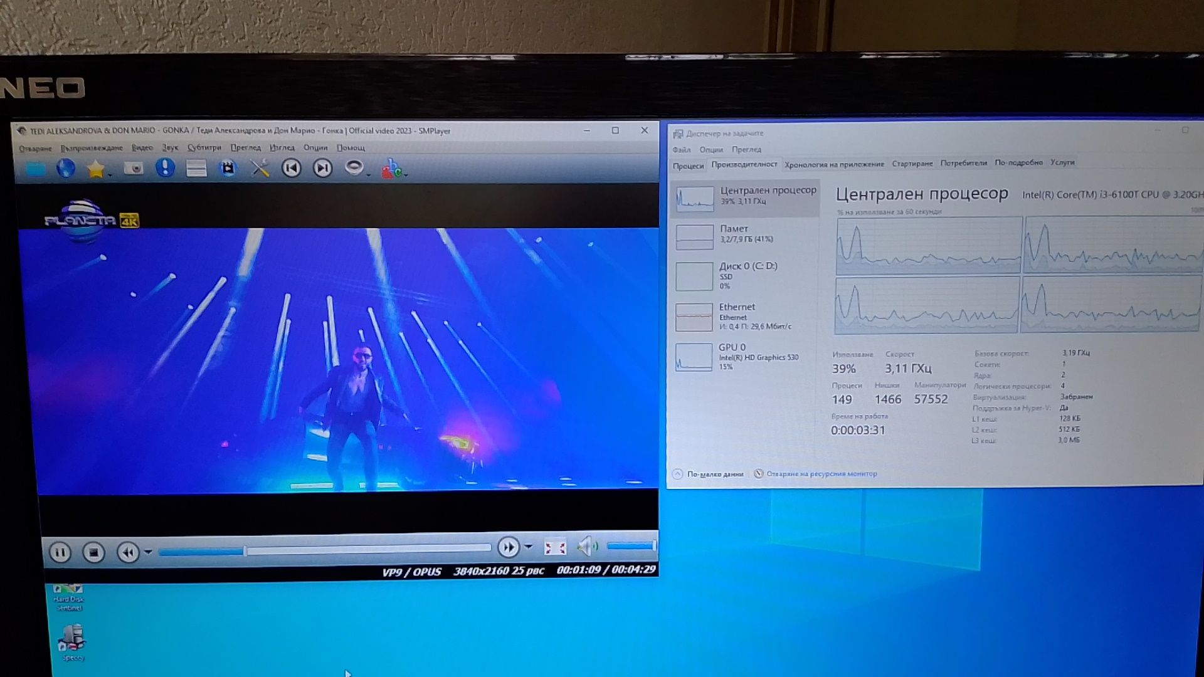Open fast forward step dropdown arrow
The width and height of the screenshot is (1204, 677).
(528, 547)
